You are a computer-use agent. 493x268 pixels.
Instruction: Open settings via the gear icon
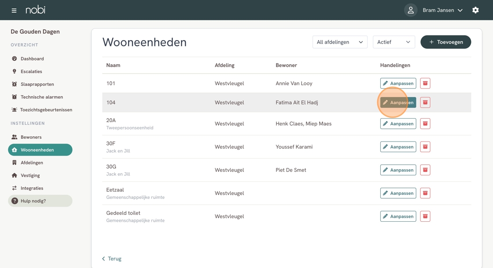(475, 10)
